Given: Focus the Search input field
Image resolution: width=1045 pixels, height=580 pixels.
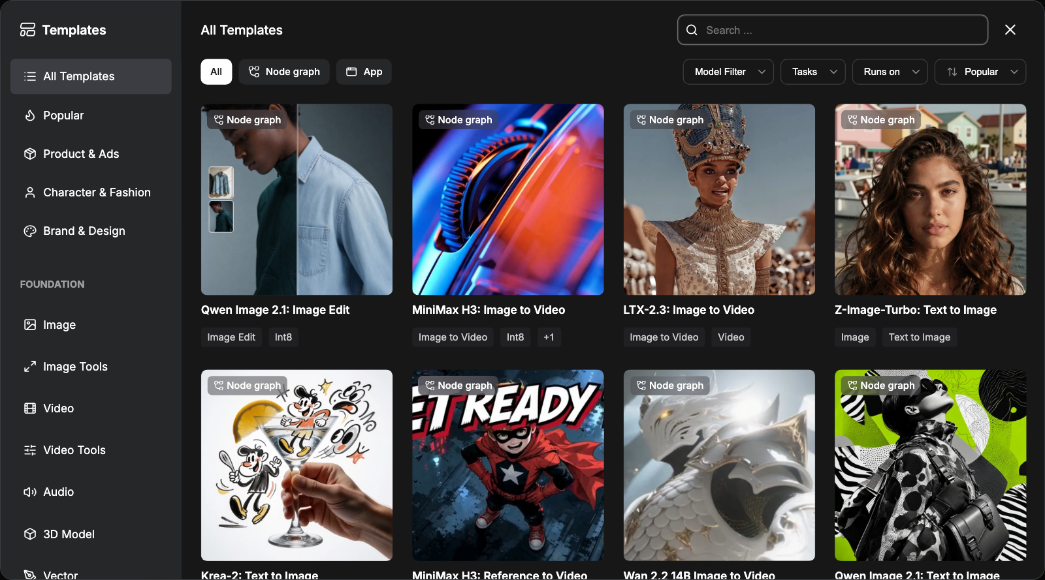Looking at the screenshot, I should [833, 30].
